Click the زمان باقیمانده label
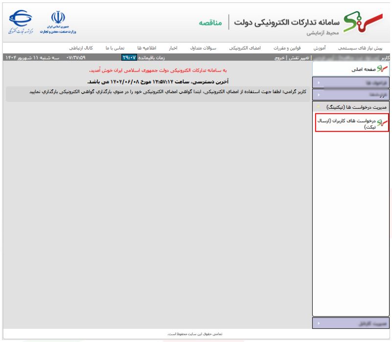The height and width of the screenshot is (342, 392). pyautogui.click(x=152, y=58)
